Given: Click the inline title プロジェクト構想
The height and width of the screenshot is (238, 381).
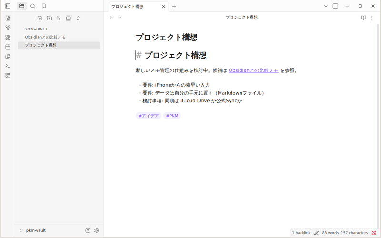Looking at the screenshot, I should tap(167, 38).
